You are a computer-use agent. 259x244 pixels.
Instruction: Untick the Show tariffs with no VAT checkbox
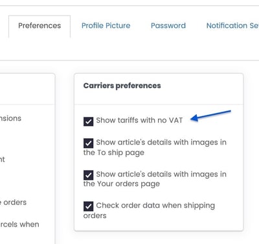click(88, 121)
